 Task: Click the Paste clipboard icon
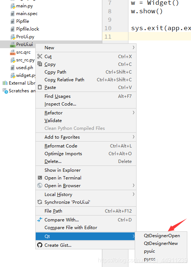coord(40,87)
